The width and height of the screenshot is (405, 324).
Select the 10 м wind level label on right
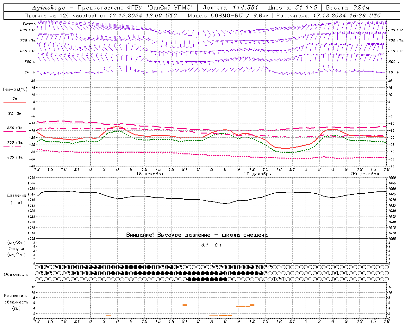(393, 72)
